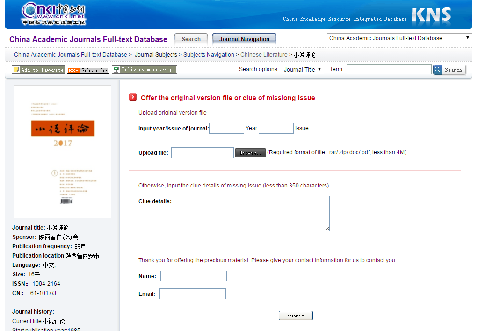Open Chinese Literature breadcrumb link
Screen dimensions: 478x331
point(264,55)
